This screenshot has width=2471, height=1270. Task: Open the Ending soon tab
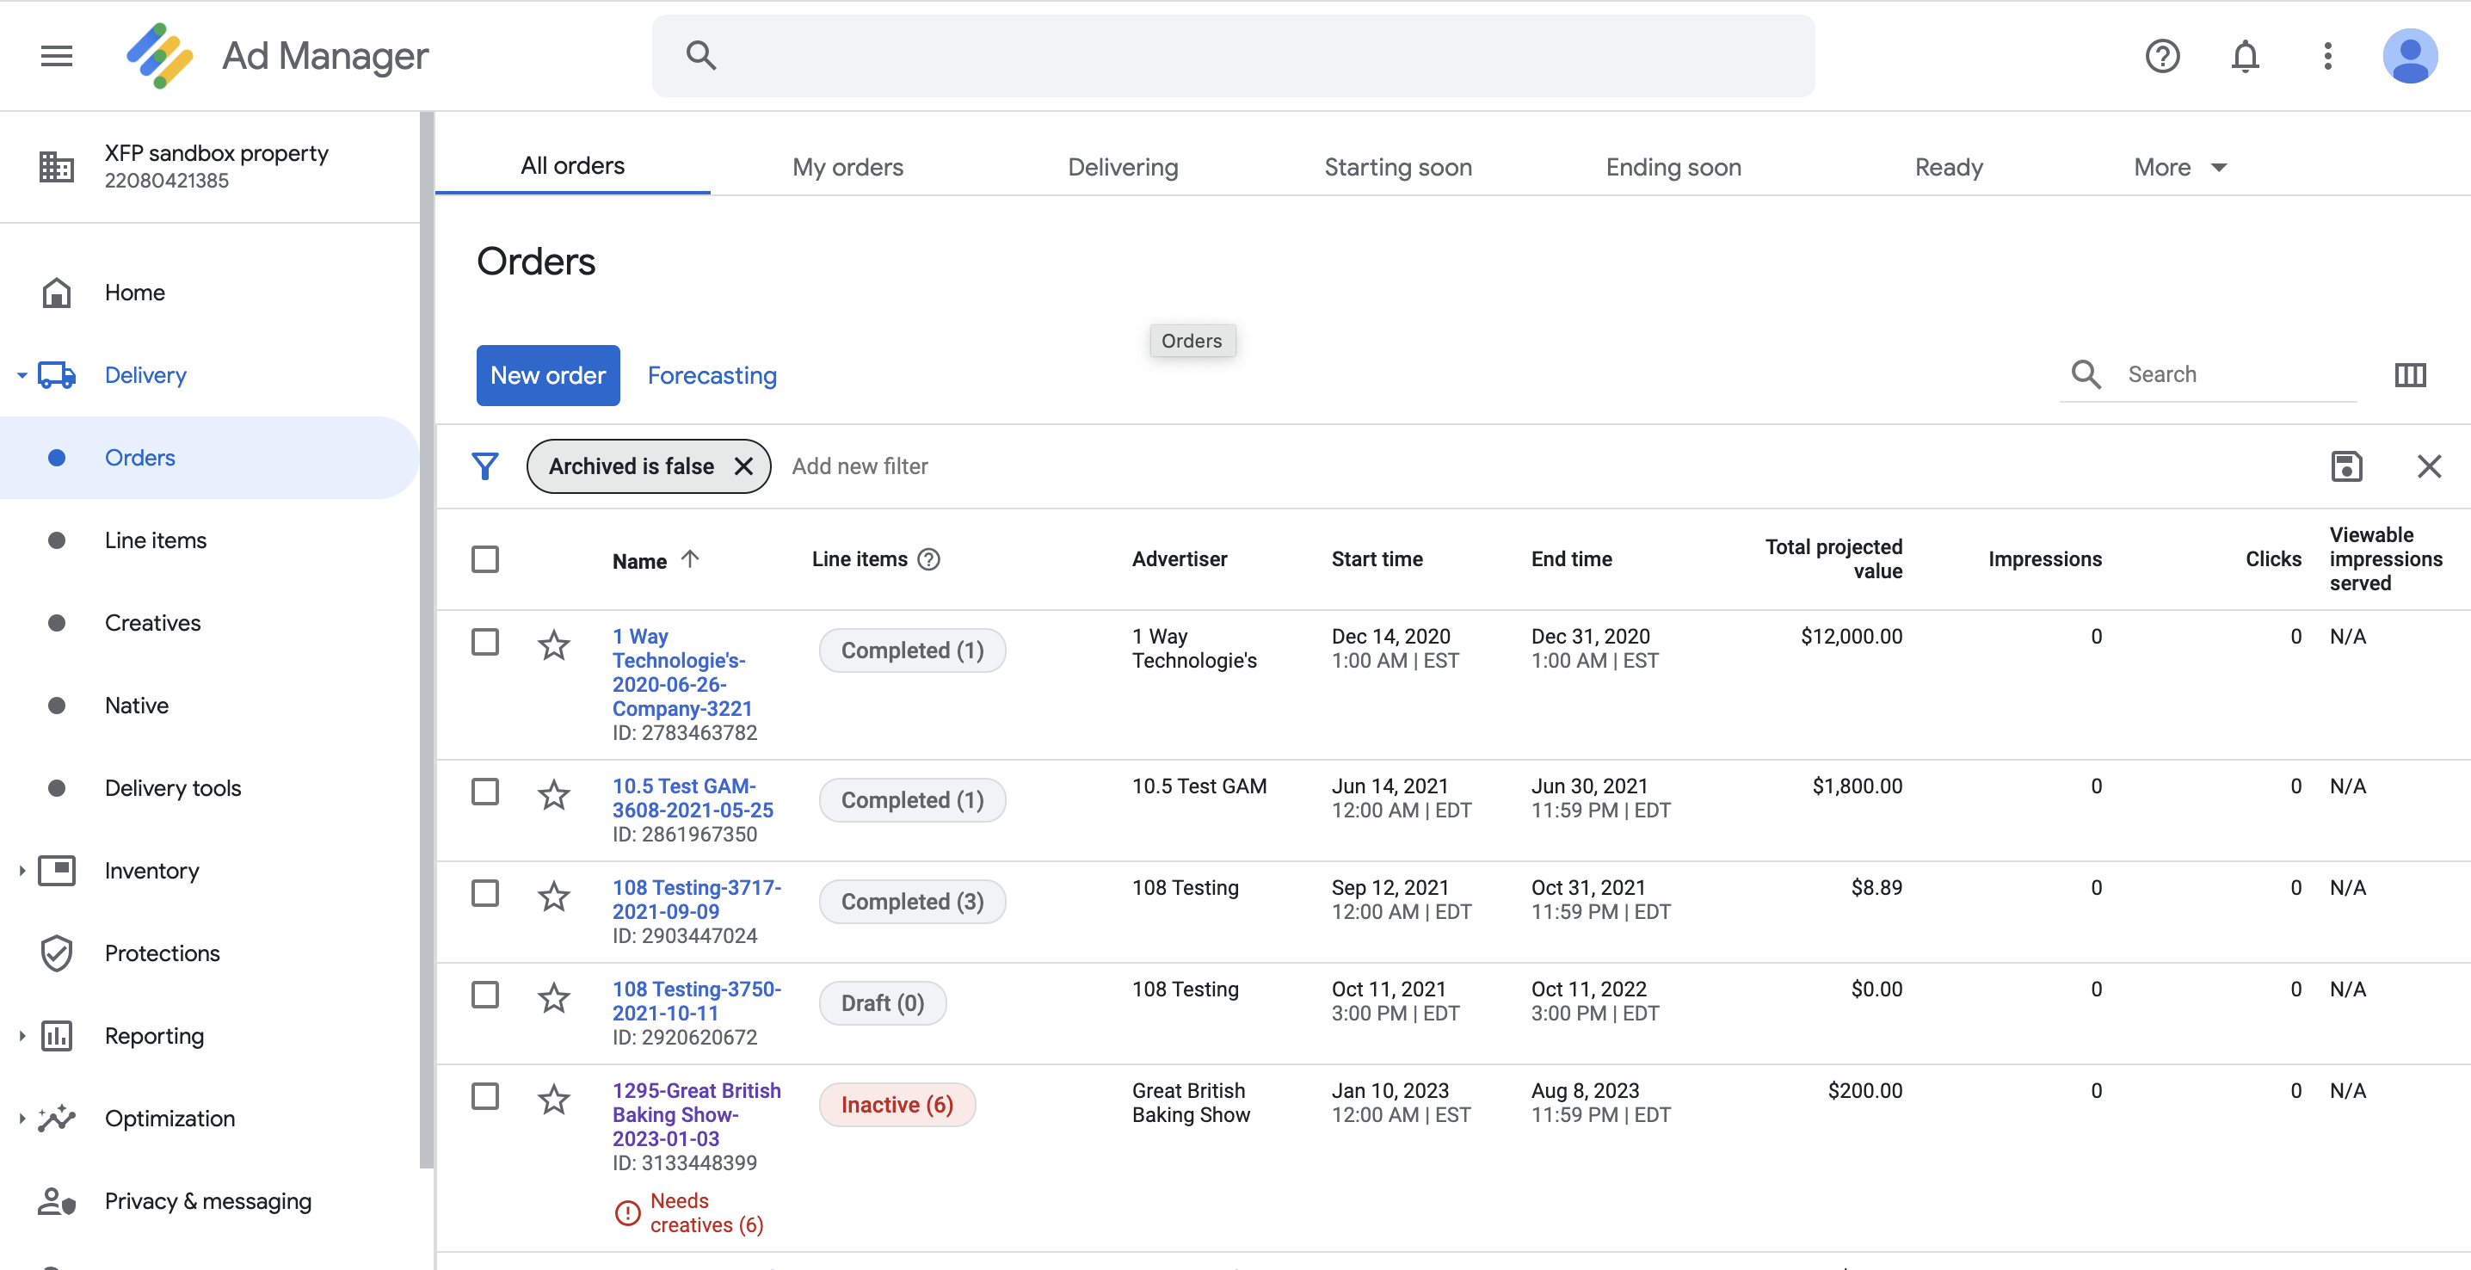1673,167
